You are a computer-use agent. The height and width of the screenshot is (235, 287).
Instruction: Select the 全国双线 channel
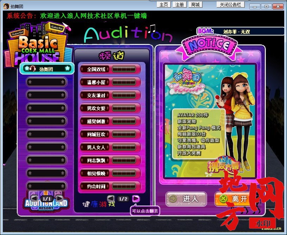click(x=110, y=69)
